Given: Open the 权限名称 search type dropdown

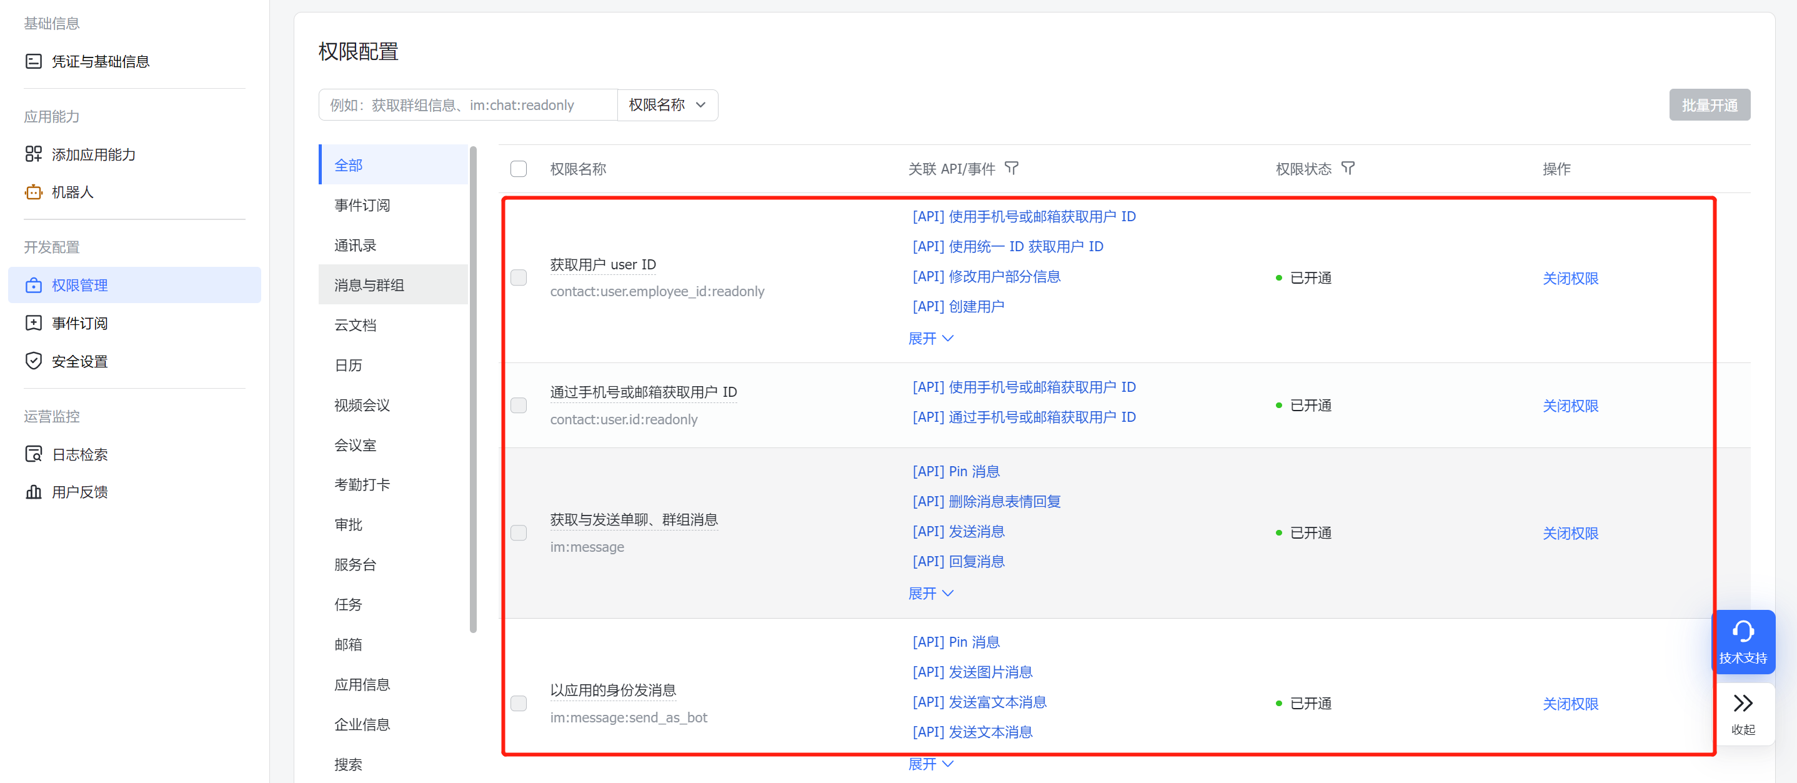Looking at the screenshot, I should 667,105.
